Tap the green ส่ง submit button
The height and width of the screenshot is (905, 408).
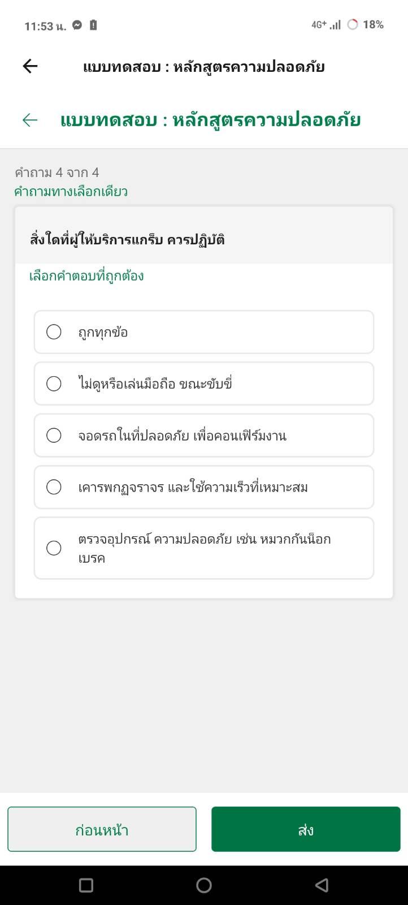click(x=306, y=829)
